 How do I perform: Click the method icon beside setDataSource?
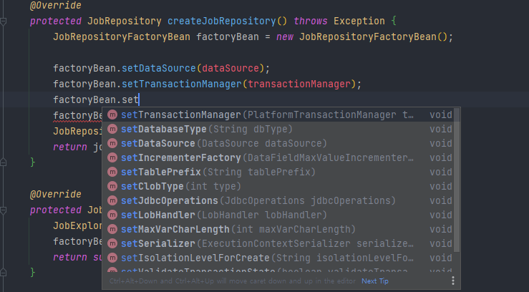coord(112,143)
